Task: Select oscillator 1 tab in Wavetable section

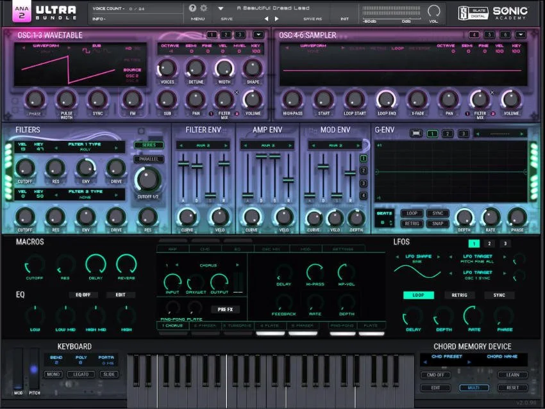Action: click(212, 35)
